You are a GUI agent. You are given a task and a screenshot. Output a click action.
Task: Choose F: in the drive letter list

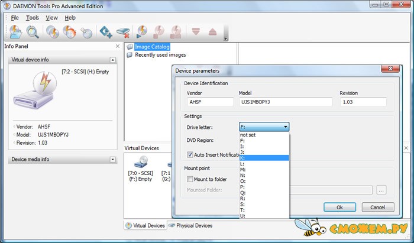click(264, 141)
